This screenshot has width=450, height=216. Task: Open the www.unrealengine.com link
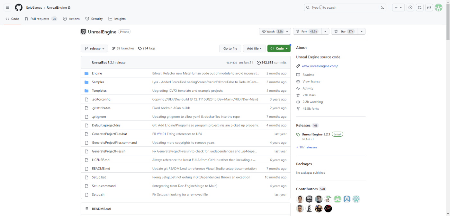tap(320, 66)
